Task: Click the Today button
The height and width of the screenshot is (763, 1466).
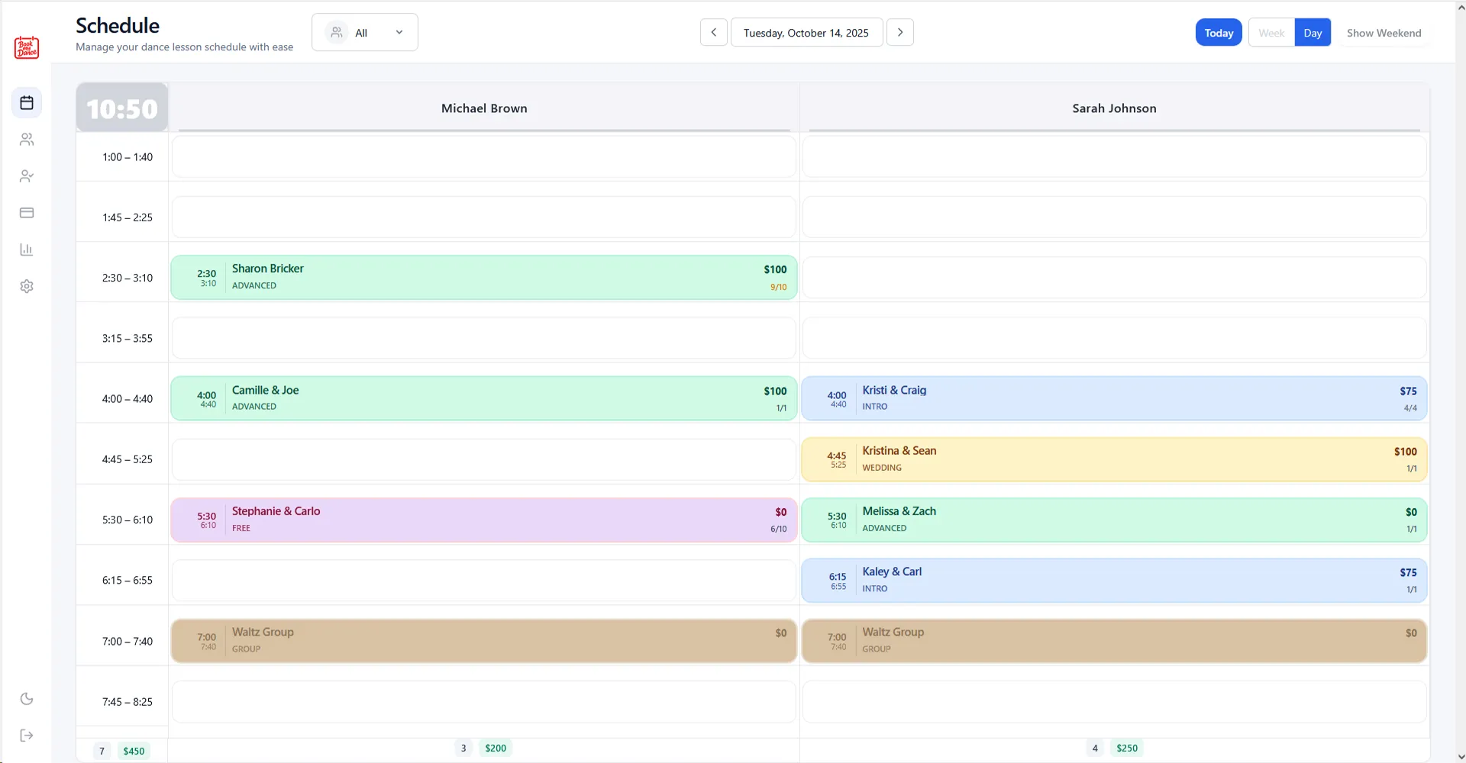Action: [1219, 33]
